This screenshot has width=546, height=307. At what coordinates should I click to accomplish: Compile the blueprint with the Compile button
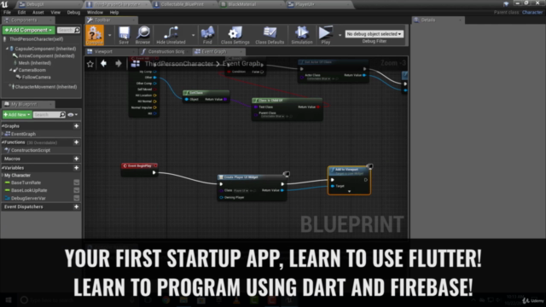click(x=95, y=35)
